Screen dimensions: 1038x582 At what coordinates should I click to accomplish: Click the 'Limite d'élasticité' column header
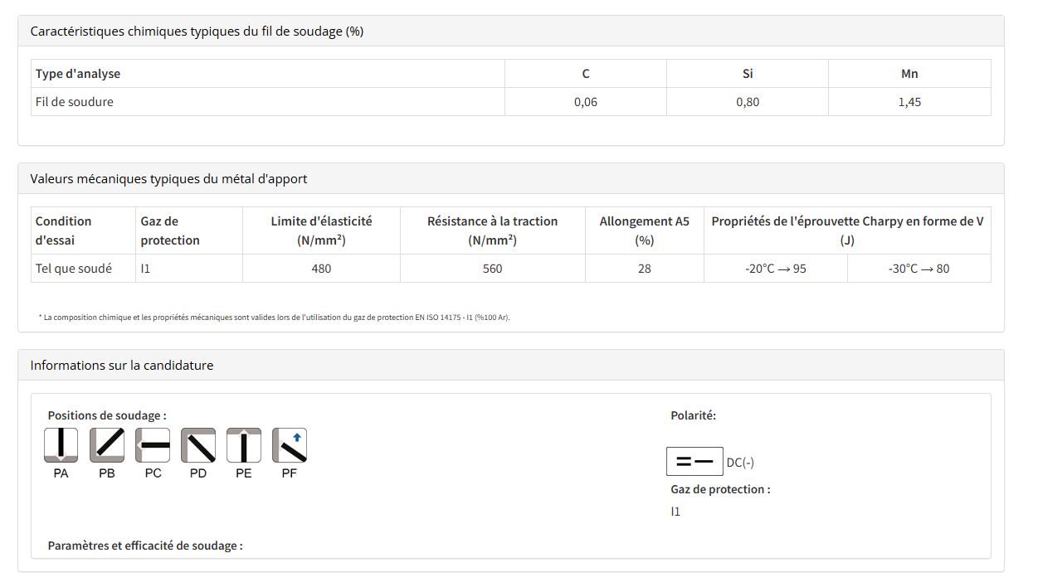321,230
